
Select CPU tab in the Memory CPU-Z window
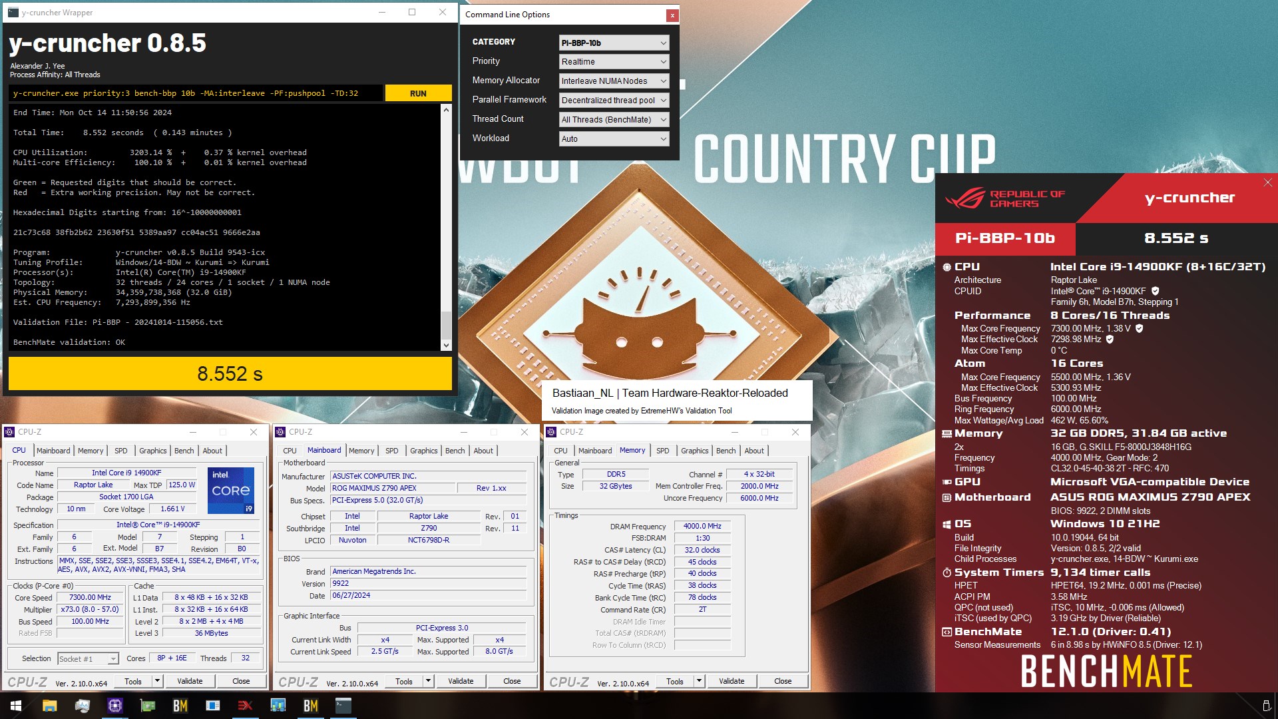coord(561,451)
